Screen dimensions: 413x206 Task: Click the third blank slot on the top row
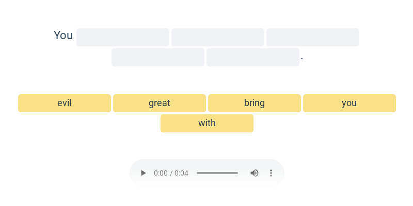pos(313,37)
